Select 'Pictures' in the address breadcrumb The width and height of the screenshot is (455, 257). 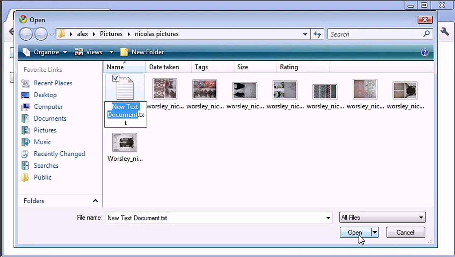coord(111,34)
